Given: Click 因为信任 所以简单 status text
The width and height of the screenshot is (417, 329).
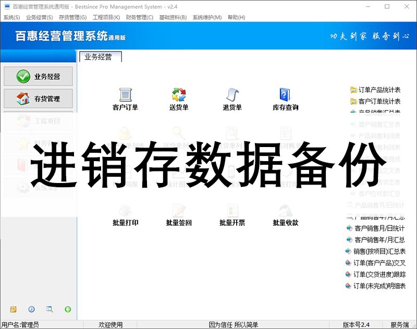Looking at the screenshot, I should pos(234,325).
